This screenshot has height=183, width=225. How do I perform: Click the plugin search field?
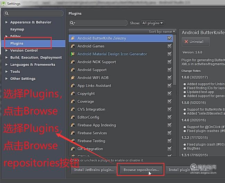(98, 23)
